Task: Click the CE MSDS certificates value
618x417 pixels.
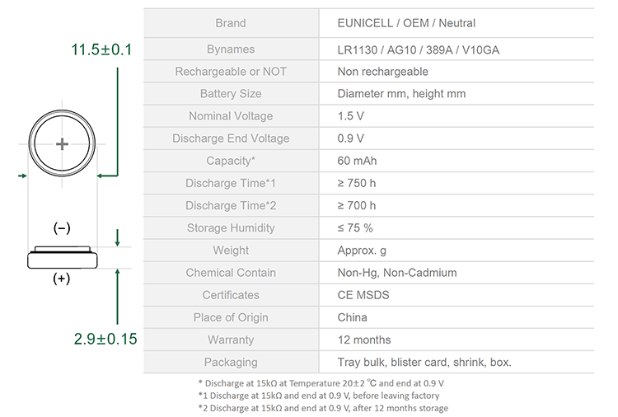Action: [363, 295]
